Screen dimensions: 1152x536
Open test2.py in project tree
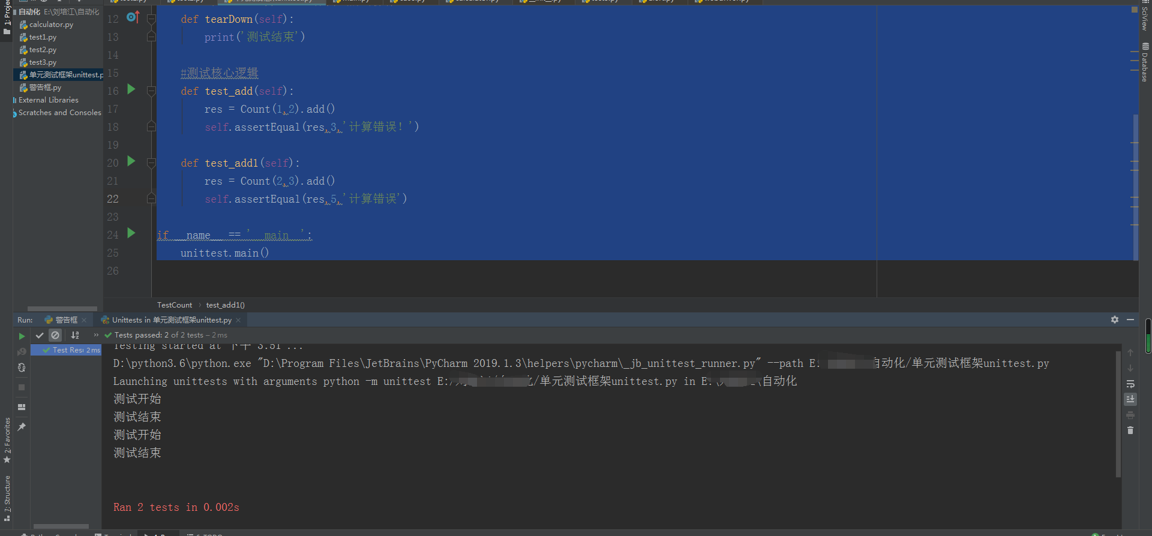pyautogui.click(x=43, y=50)
